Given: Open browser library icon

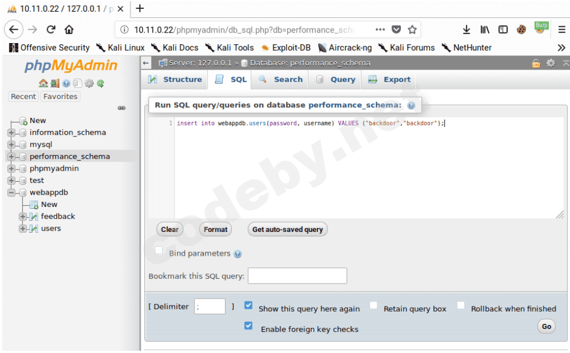Looking at the screenshot, I should [x=485, y=30].
